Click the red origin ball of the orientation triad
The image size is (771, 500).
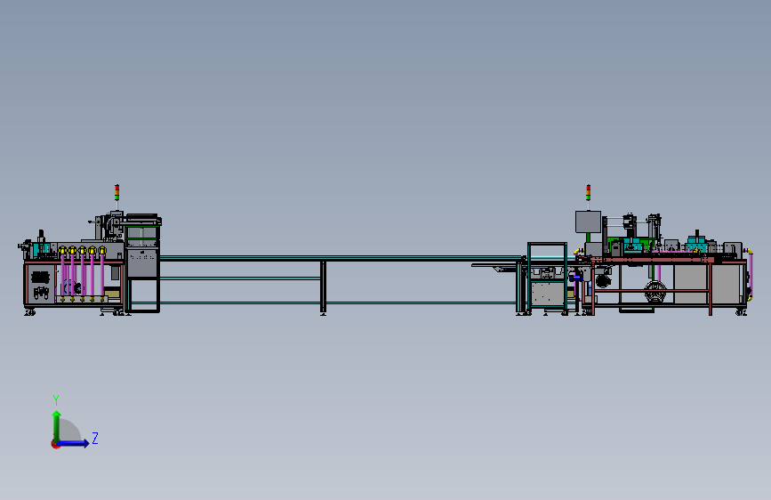click(55, 444)
